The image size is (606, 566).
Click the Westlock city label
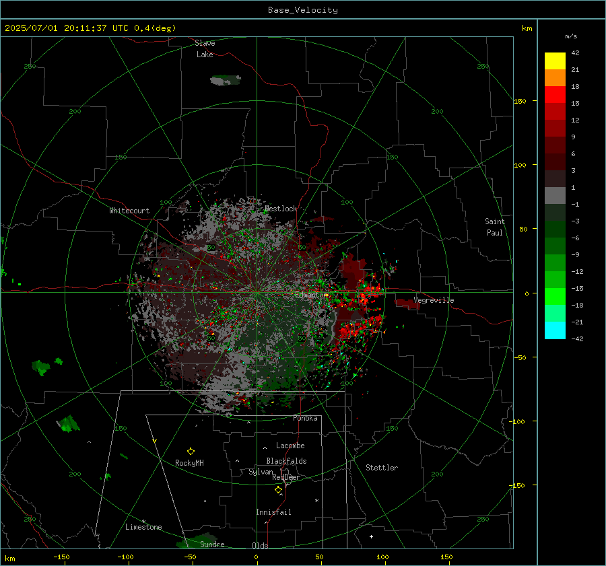pos(281,209)
